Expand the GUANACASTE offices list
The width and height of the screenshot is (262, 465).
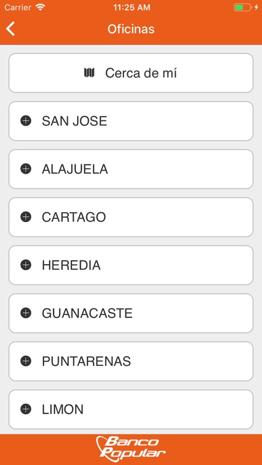[x=131, y=313]
